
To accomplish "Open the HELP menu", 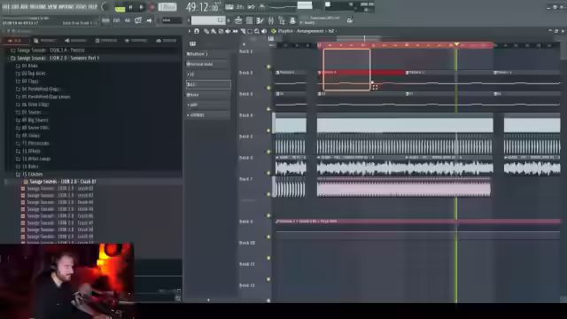I will pyautogui.click(x=92, y=6).
